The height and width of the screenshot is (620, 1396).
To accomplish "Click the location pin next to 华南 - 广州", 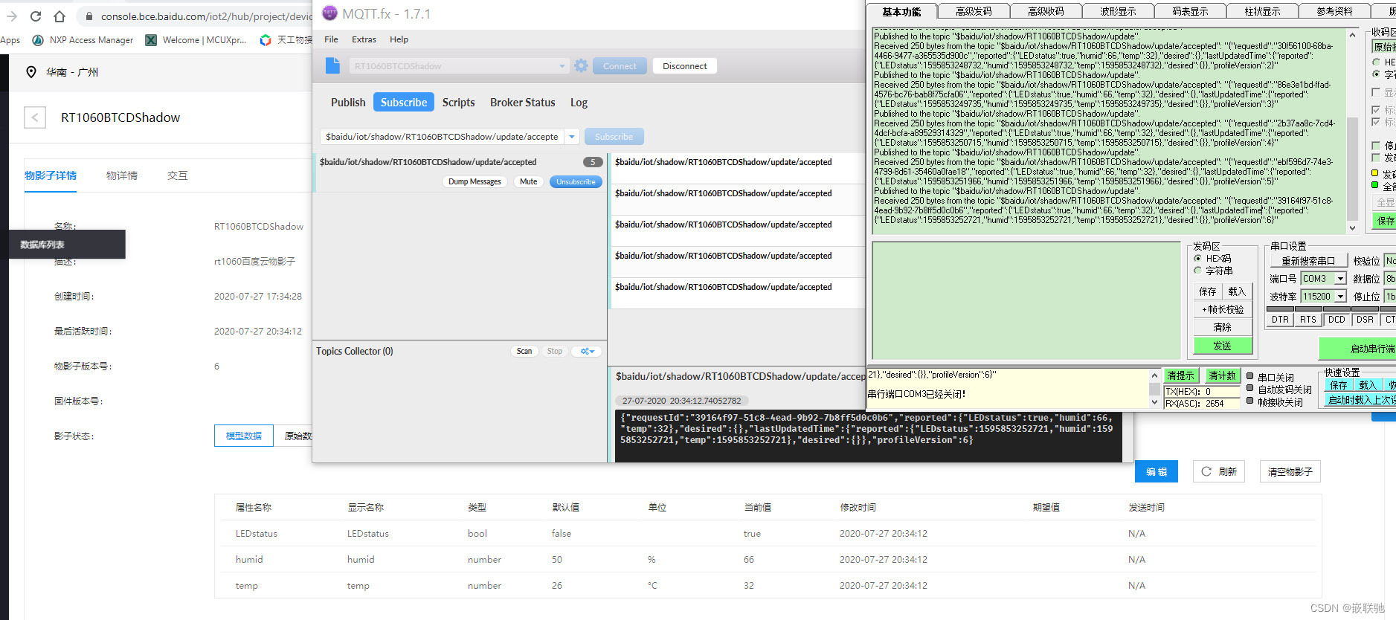I will point(31,72).
